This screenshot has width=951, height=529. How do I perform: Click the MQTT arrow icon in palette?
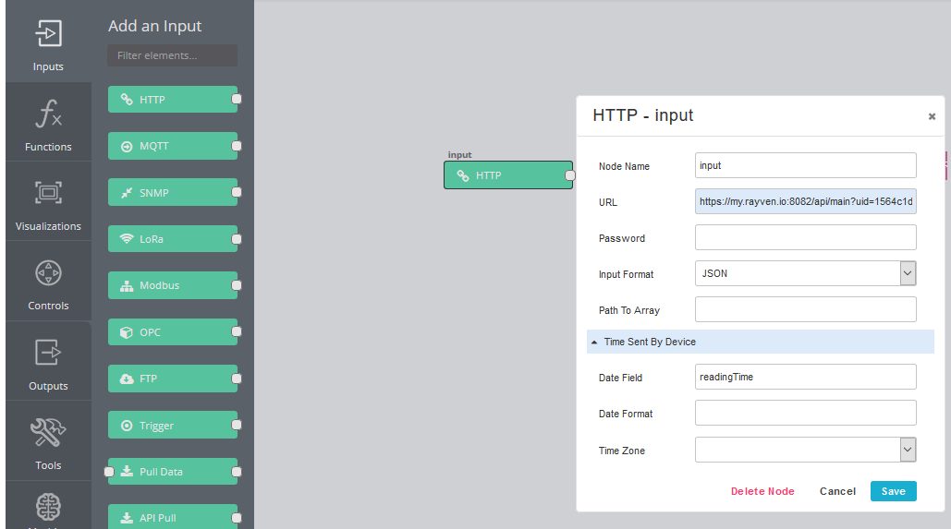click(x=126, y=146)
